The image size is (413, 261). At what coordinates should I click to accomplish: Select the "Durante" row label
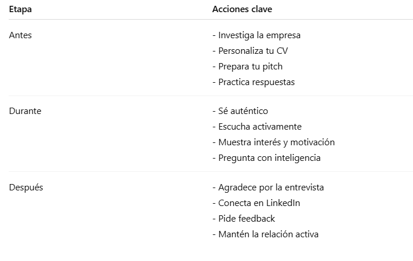(x=25, y=111)
